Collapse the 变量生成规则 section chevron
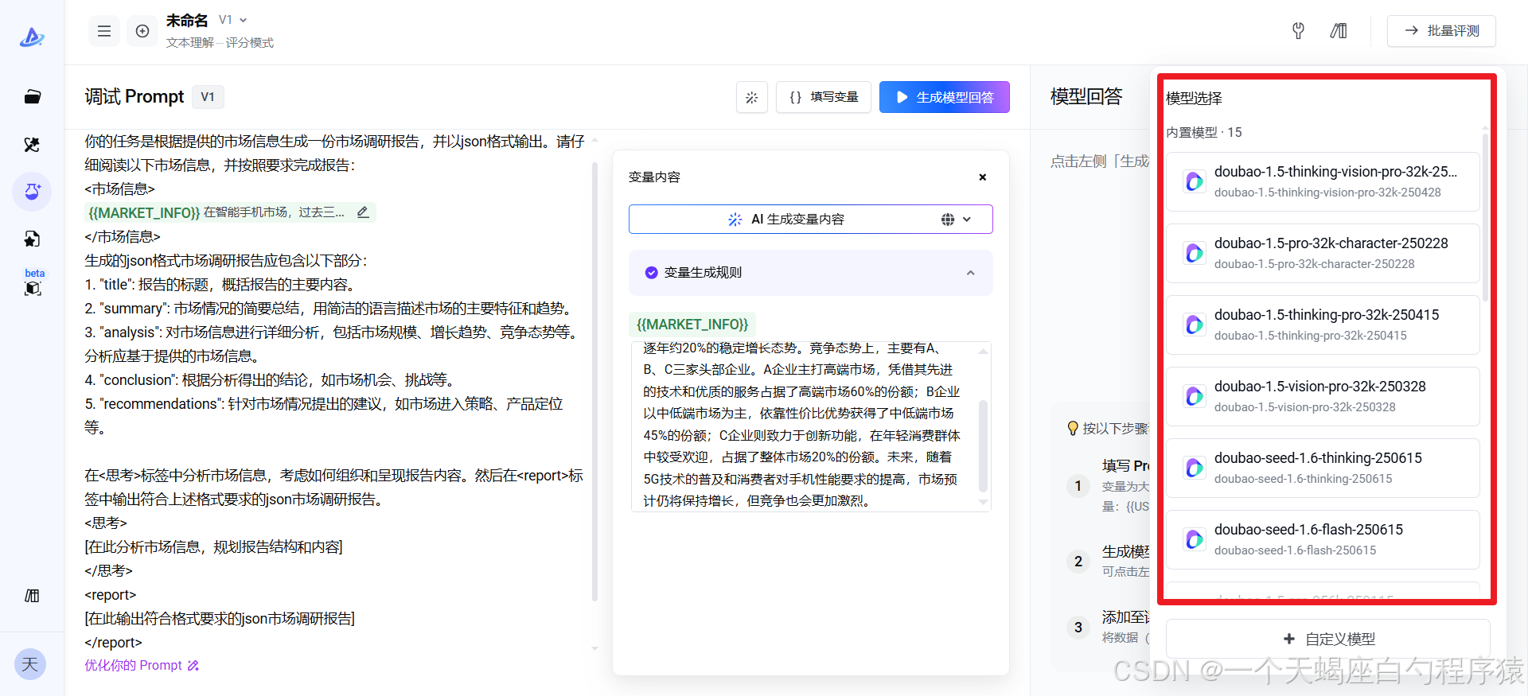 click(x=970, y=273)
